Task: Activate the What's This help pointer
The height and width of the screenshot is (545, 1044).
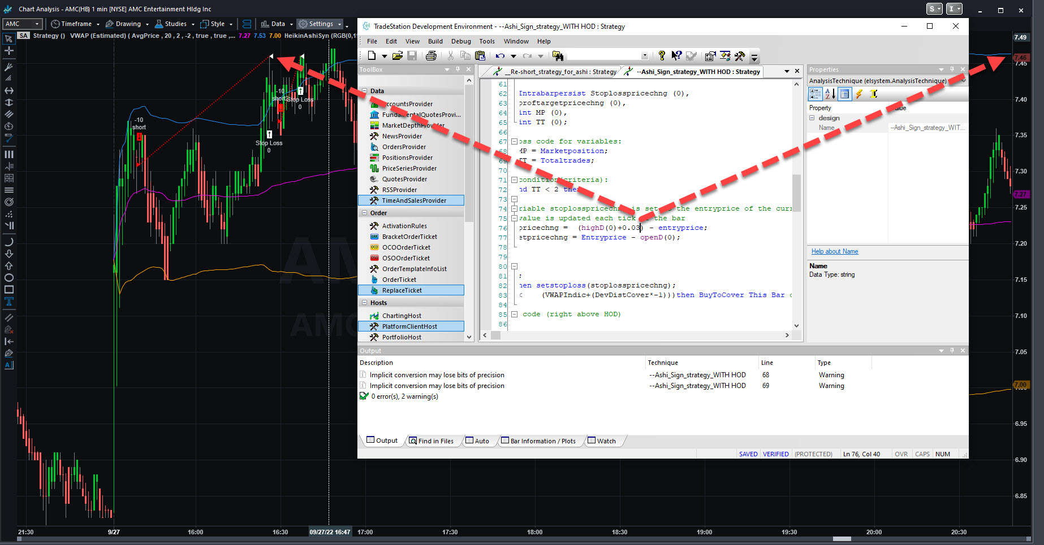Action: 676,55
